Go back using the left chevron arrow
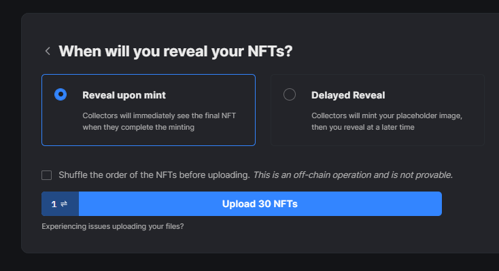This screenshot has width=499, height=271. (x=48, y=51)
